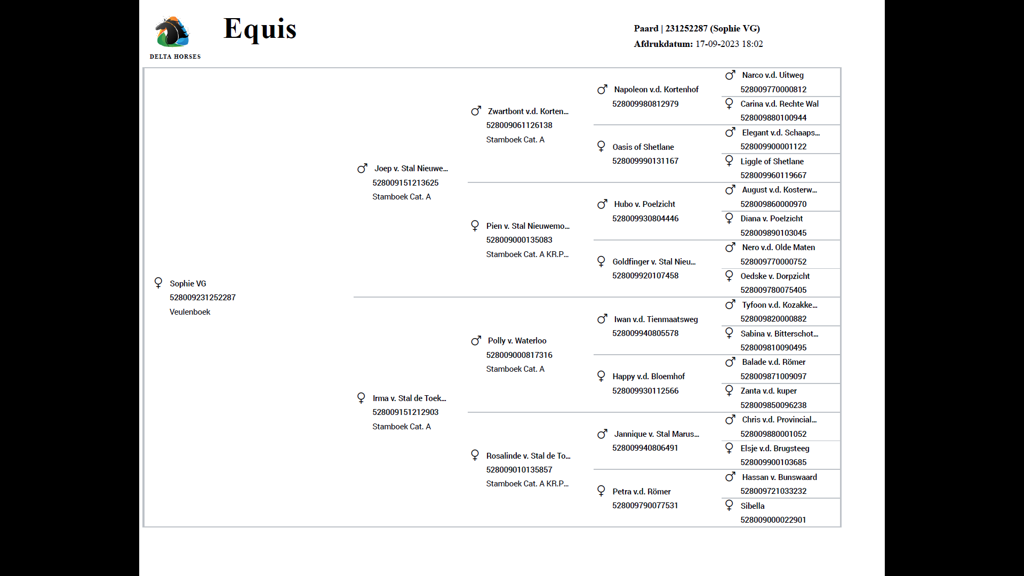Click the male symbol beside Narco v.d. Uitweg

[x=730, y=75]
